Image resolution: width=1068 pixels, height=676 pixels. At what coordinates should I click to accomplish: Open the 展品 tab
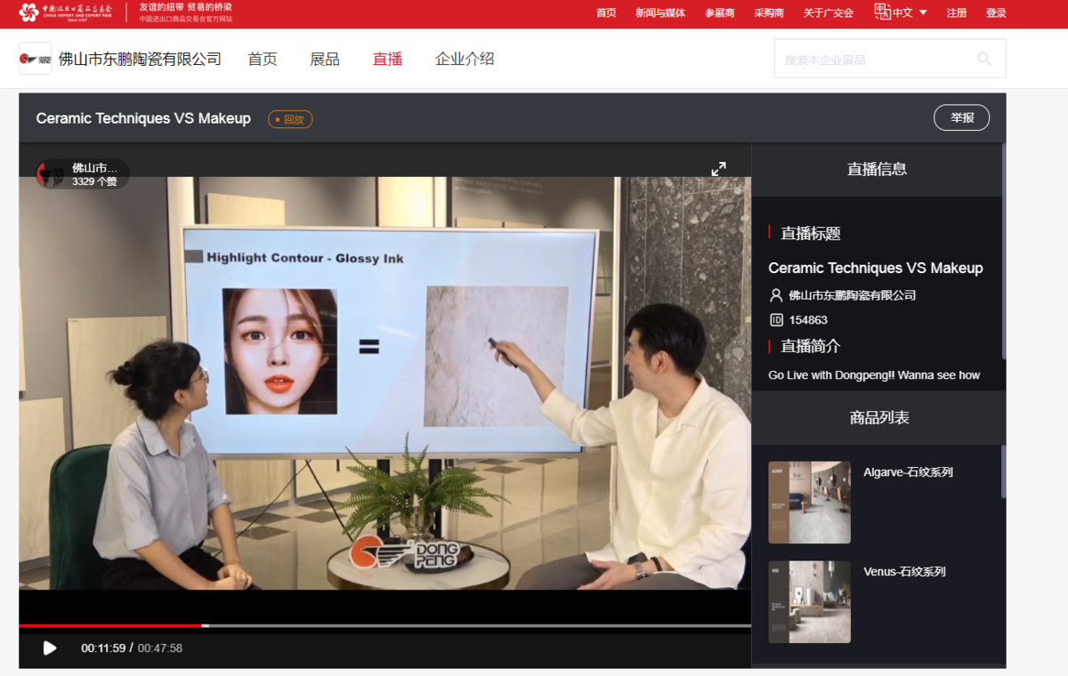(x=325, y=59)
